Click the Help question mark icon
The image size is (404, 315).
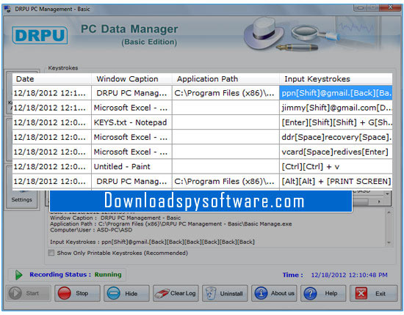(310, 293)
